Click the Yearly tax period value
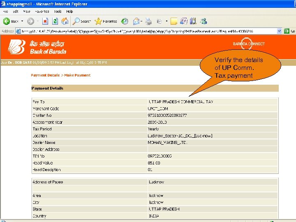Screen dimensions: 296x222 [x=153, y=129]
